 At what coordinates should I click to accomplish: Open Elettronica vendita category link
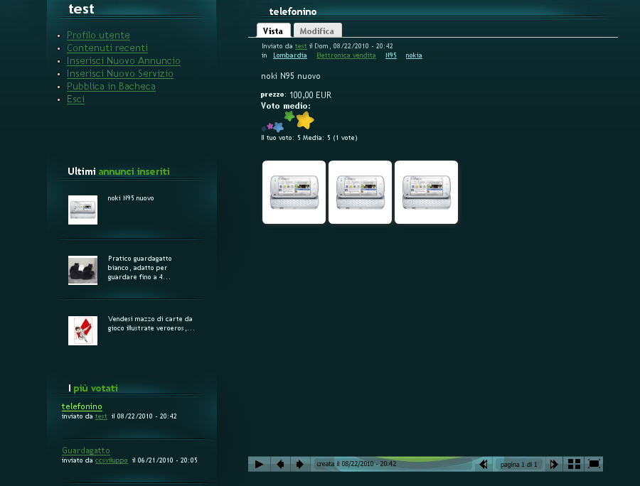coord(346,55)
